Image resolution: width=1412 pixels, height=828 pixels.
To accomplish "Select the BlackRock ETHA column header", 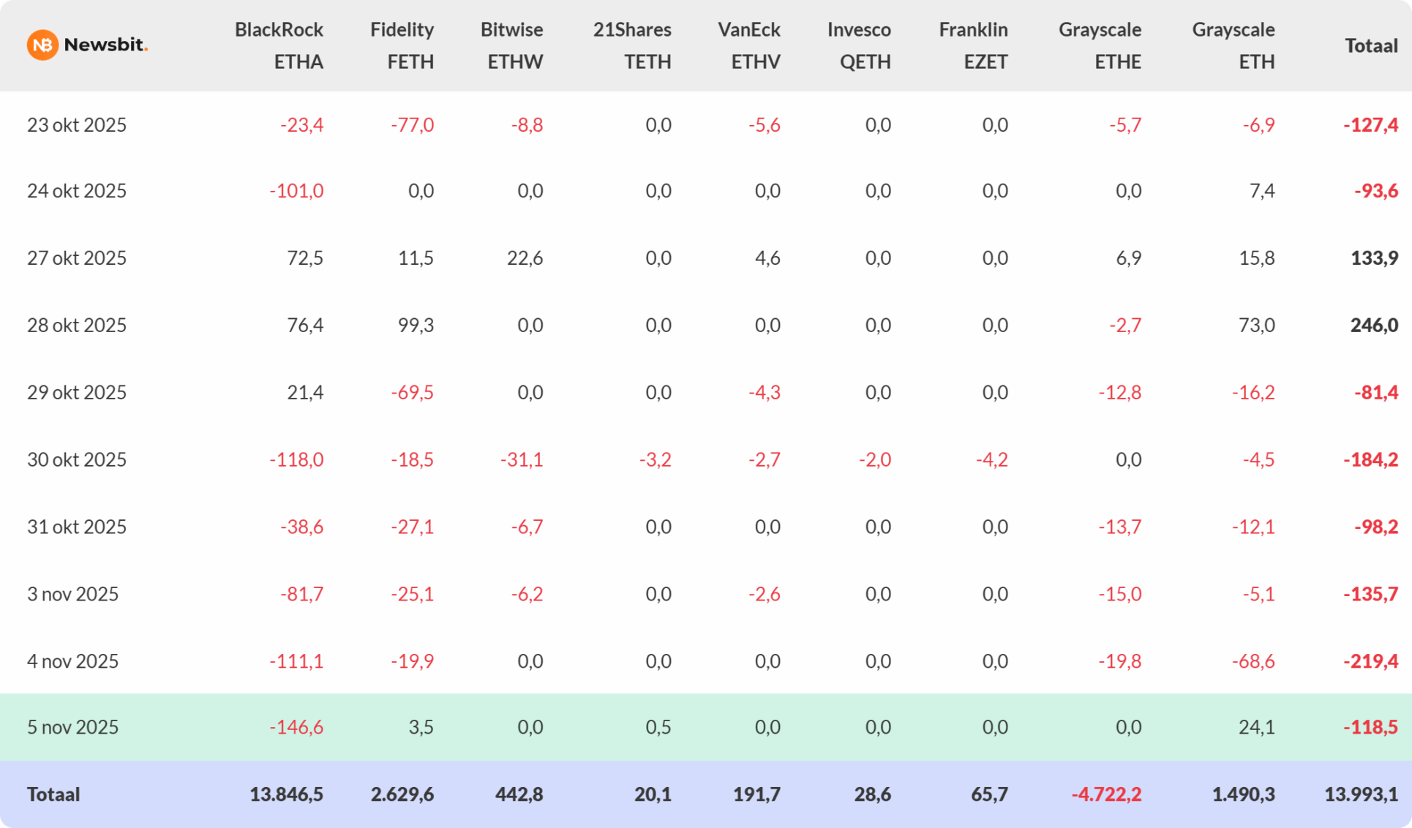I will coord(279,45).
